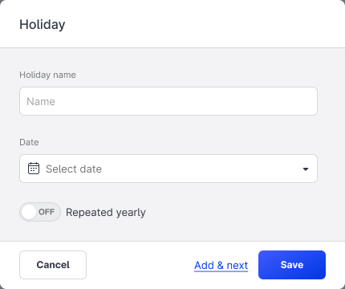Dismiss the Holiday dialog using Cancel

point(53,265)
